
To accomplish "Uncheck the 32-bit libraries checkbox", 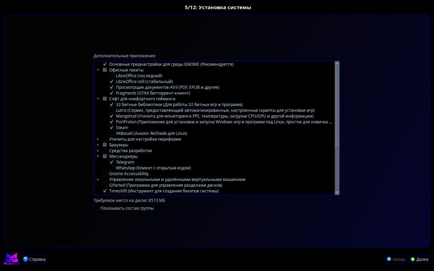I will 112,105.
